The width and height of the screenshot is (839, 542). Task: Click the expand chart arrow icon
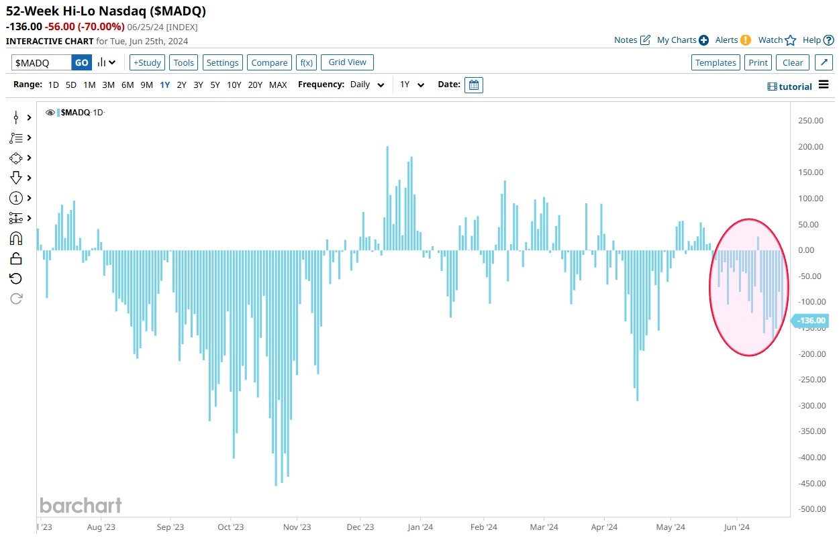[824, 62]
